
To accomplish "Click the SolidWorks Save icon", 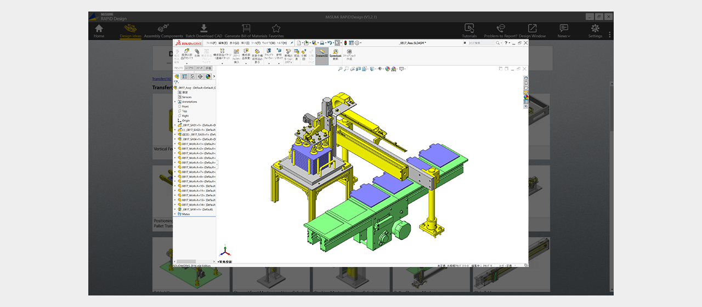I will pyautogui.click(x=314, y=43).
